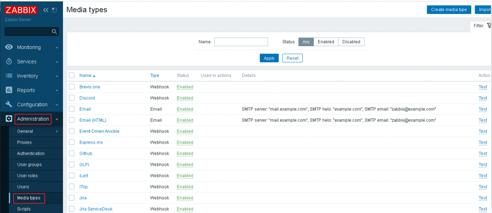This screenshot has height=213, width=492.
Task: Click the Zabbix logo
Action: coord(21,10)
